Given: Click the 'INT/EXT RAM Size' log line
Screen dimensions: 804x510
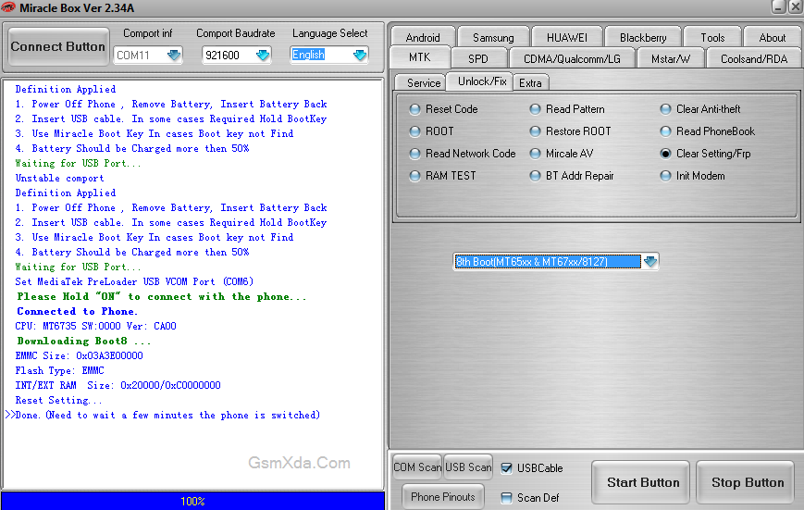Looking at the screenshot, I should 118,385.
